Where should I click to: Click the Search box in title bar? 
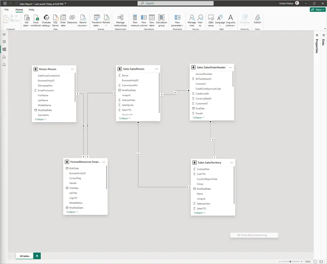(x=175, y=3)
